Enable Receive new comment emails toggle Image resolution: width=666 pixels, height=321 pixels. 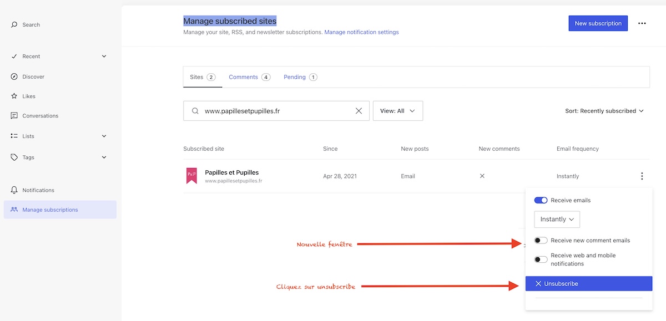[x=541, y=241]
